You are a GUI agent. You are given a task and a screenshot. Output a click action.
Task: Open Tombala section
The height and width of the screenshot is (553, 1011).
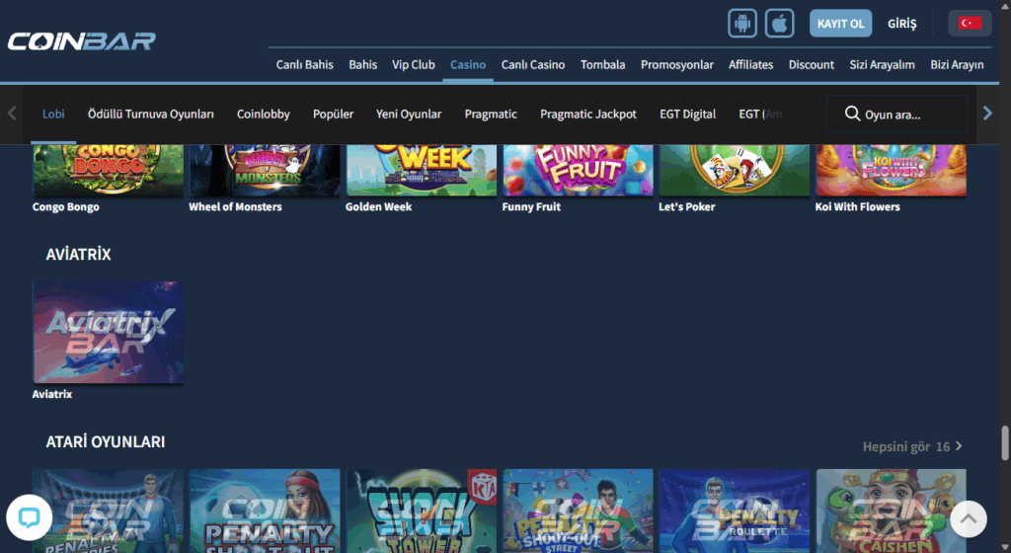(x=603, y=64)
